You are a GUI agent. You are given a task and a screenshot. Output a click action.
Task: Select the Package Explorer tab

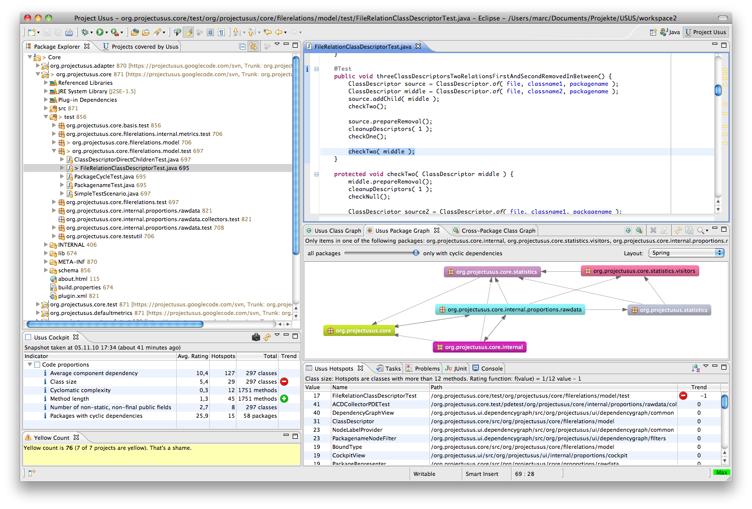[57, 47]
